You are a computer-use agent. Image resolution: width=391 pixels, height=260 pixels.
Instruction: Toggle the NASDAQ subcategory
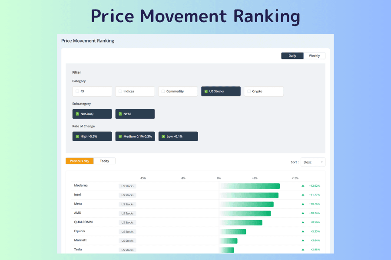tap(92, 114)
